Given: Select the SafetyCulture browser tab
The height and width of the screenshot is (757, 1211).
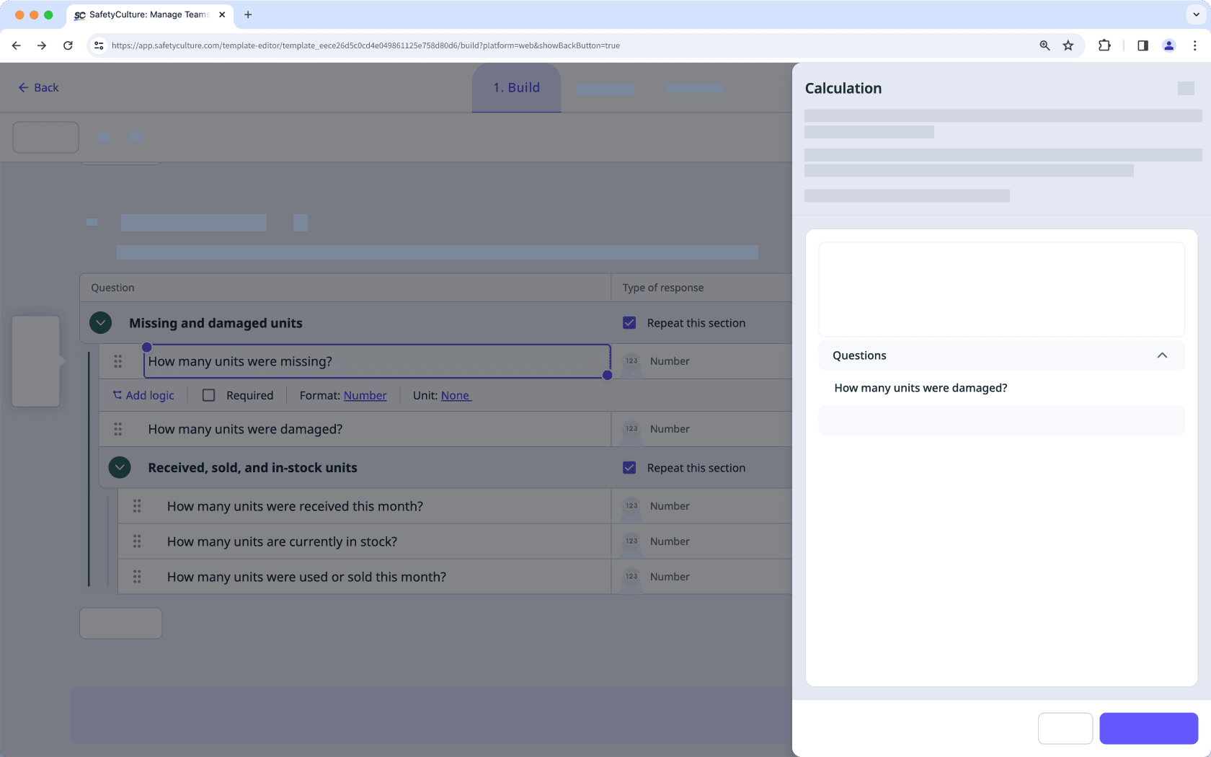Looking at the screenshot, I should 149,14.
